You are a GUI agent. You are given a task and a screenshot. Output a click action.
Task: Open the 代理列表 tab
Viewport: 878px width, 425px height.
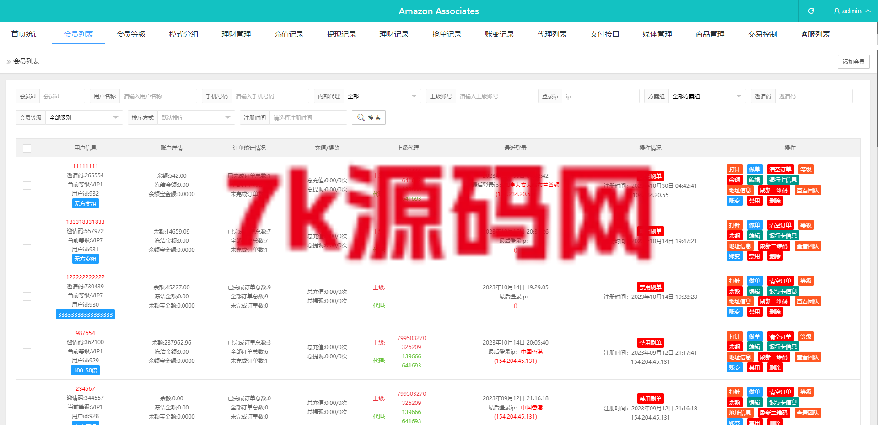click(x=552, y=34)
